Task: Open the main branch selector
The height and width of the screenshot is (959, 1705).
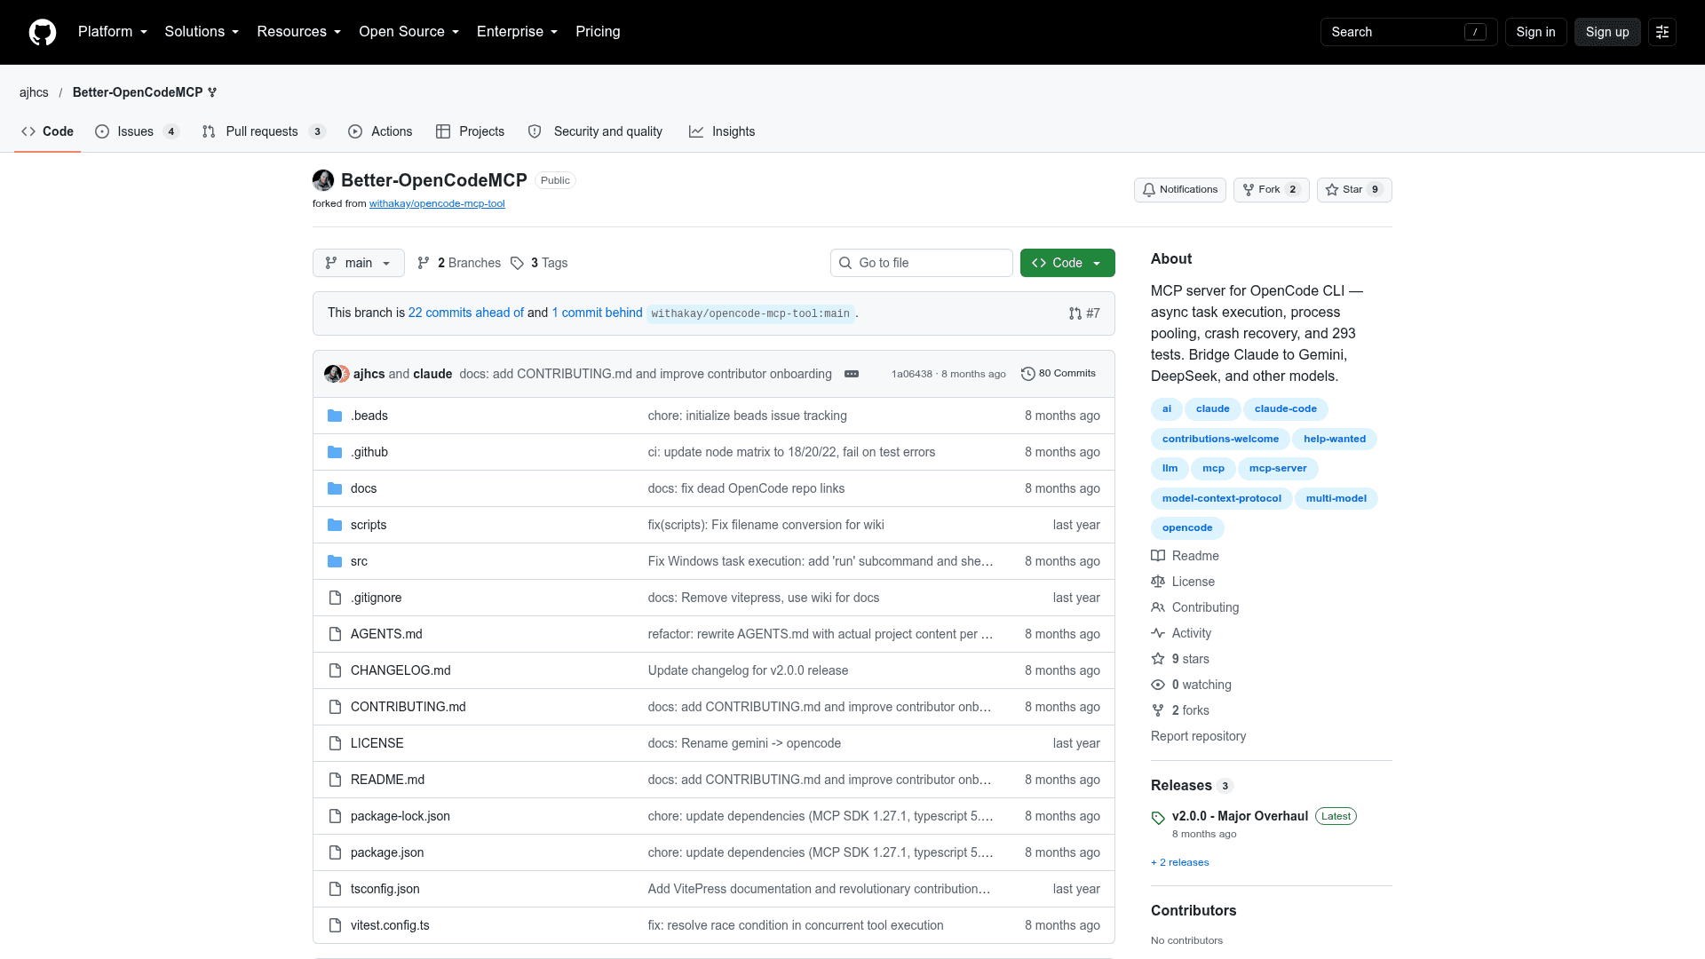Action: pos(359,263)
